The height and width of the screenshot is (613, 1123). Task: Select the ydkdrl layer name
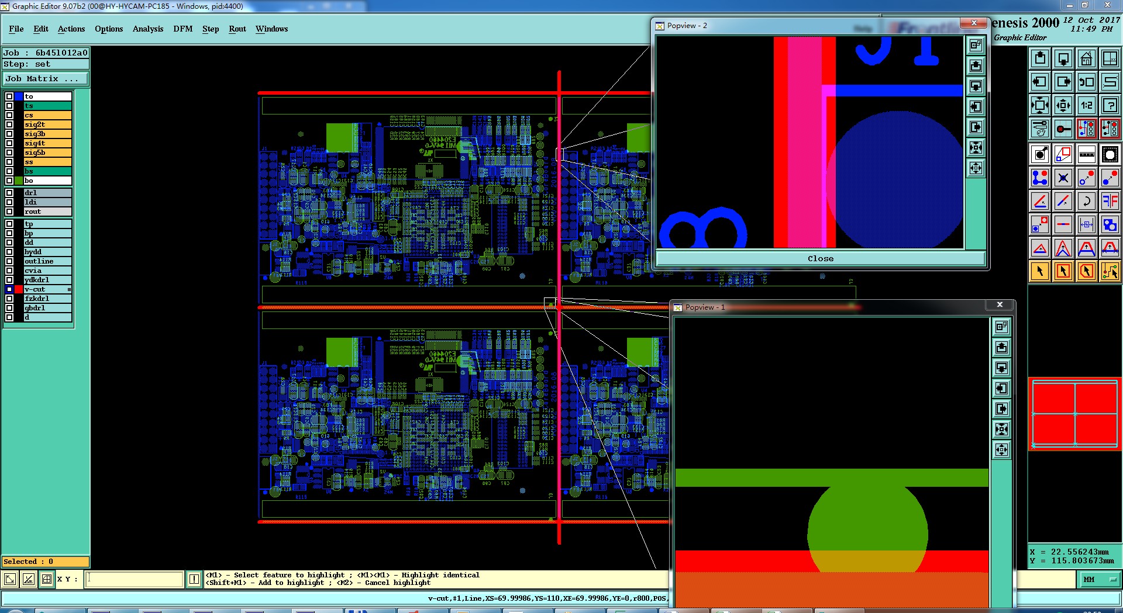coord(47,280)
